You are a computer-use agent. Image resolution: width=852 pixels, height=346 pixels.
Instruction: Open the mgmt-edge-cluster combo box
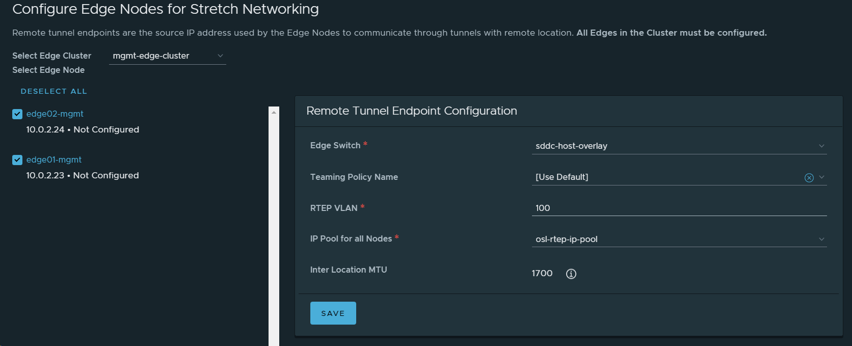click(x=163, y=56)
